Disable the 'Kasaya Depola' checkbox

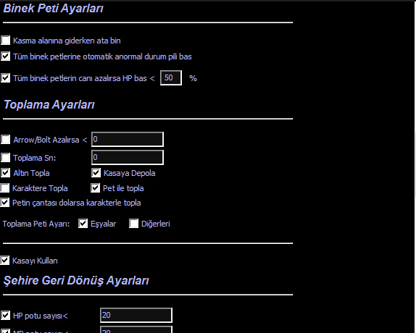tap(96, 173)
